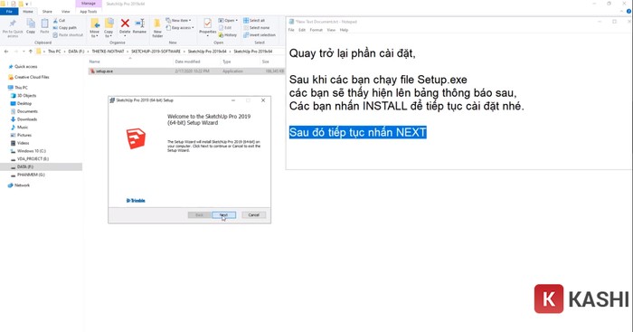The image size is (633, 332).
Task: Click the Copy ribbon icon
Action: [x=31, y=24]
